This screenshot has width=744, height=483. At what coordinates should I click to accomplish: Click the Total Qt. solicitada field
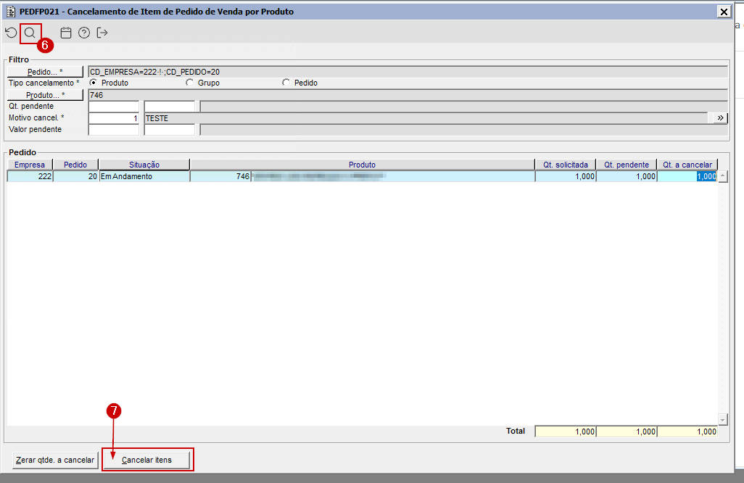[x=566, y=432]
